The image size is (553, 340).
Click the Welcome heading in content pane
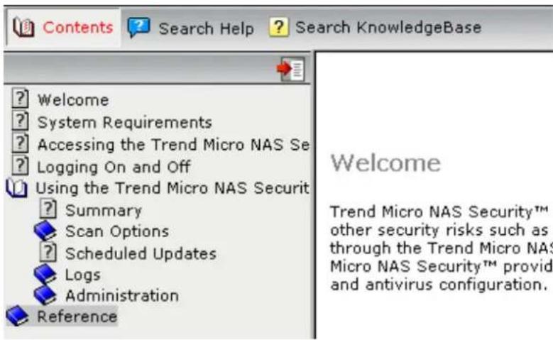[x=385, y=163]
